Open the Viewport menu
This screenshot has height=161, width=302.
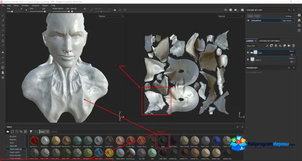pyautogui.click(x=35, y=5)
